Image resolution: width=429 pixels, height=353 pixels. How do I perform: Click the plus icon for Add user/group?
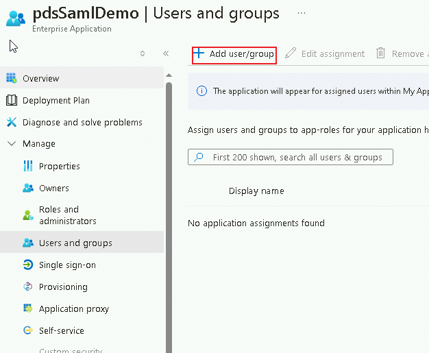pos(199,53)
